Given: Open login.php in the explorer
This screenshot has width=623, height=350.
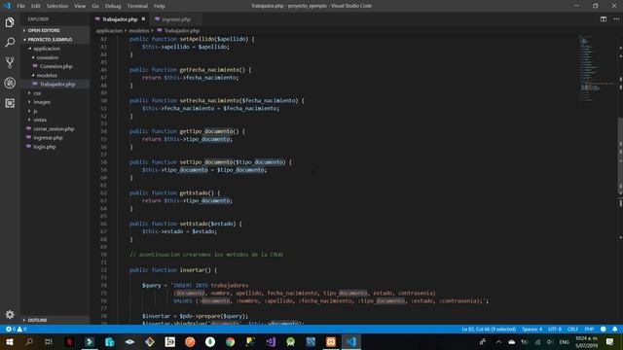Looking at the screenshot, I should coord(55,147).
